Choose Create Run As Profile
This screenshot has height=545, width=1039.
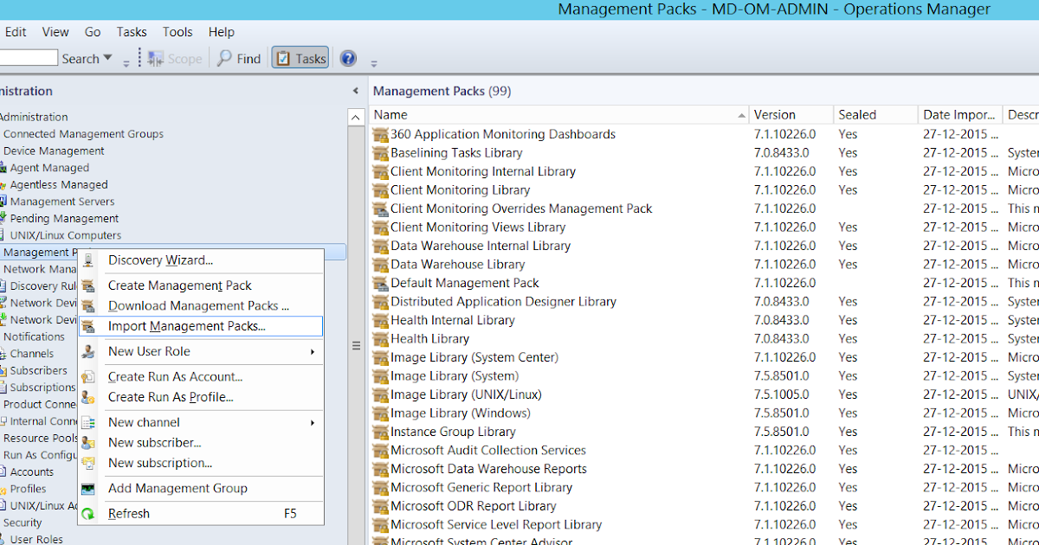201,397
